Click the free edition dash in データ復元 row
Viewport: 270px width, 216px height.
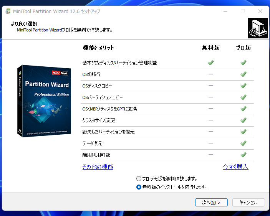coord(211,143)
